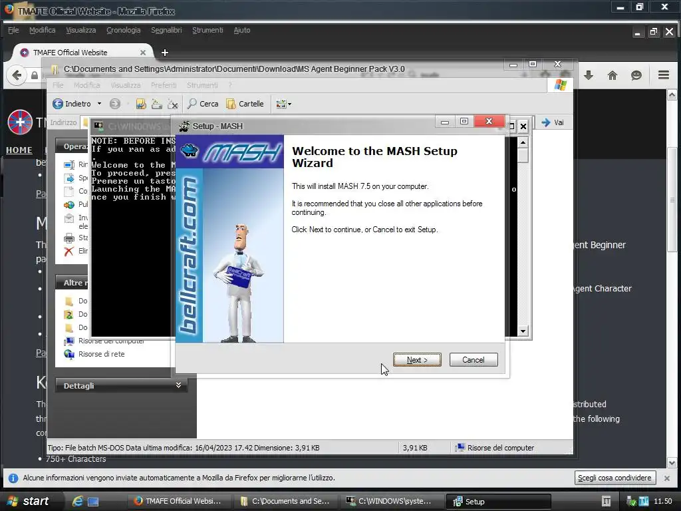Viewport: 681px width, 511px height.
Task: Toggle the Cartelle folders pane in Explorer
Action: point(245,103)
